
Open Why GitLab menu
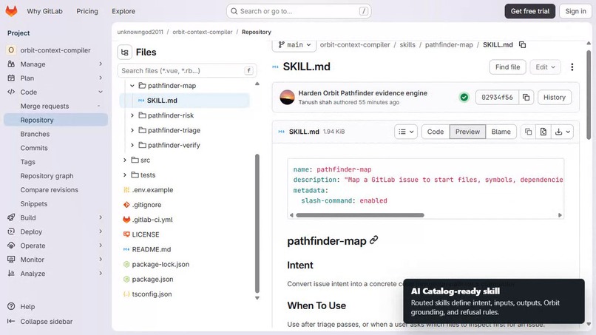point(44,11)
